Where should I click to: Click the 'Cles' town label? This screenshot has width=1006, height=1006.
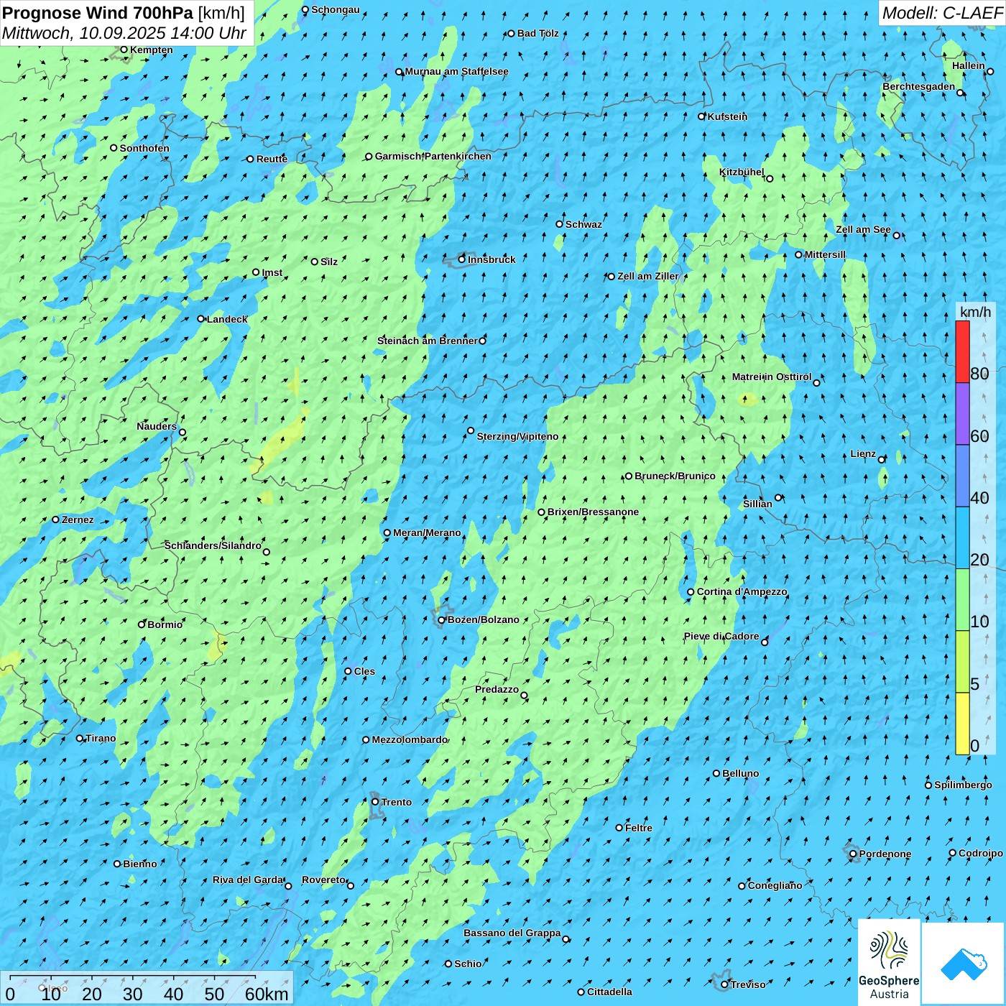click(364, 671)
